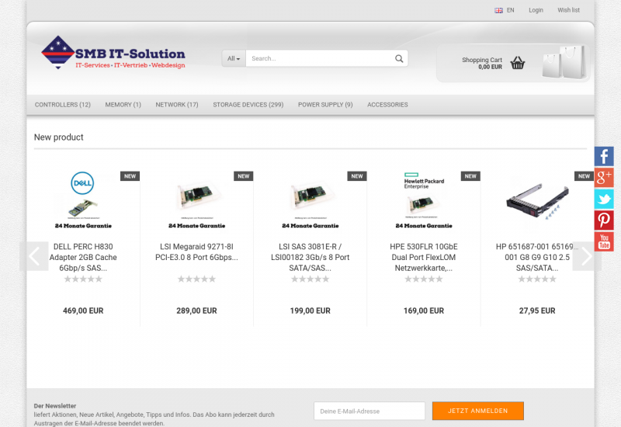Open Power Supply (9) category

[325, 105]
